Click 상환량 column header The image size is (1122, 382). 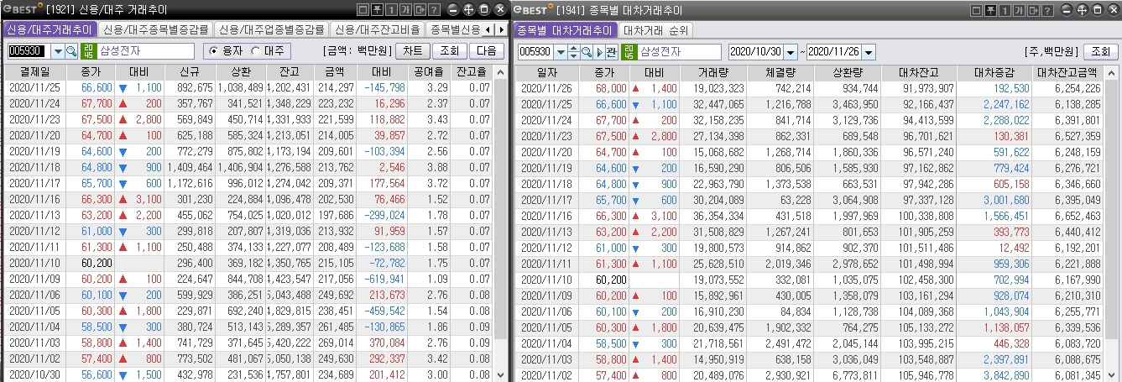(x=848, y=72)
